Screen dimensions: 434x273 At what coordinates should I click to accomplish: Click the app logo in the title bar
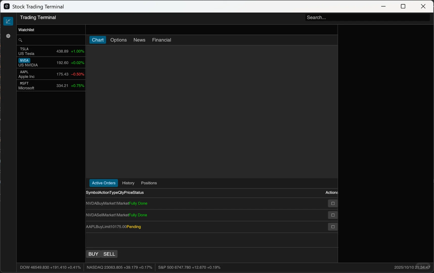7,7
